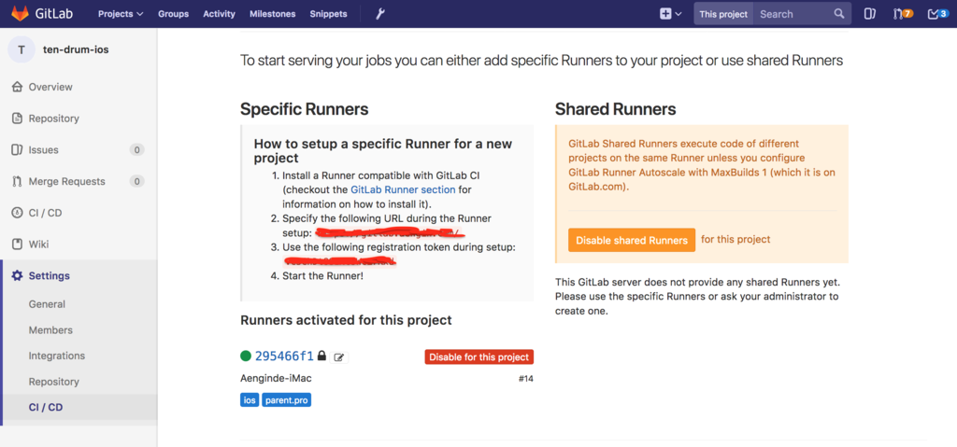Click the Overview home icon
Screen dimensions: 957x447
tap(17, 87)
